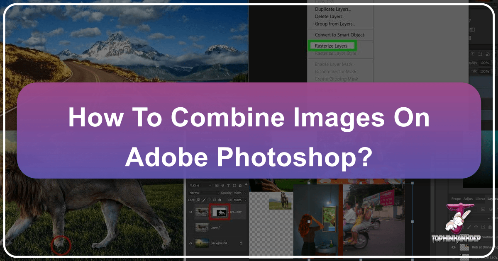Hide the Rob at Dinner layer

[454, 247]
